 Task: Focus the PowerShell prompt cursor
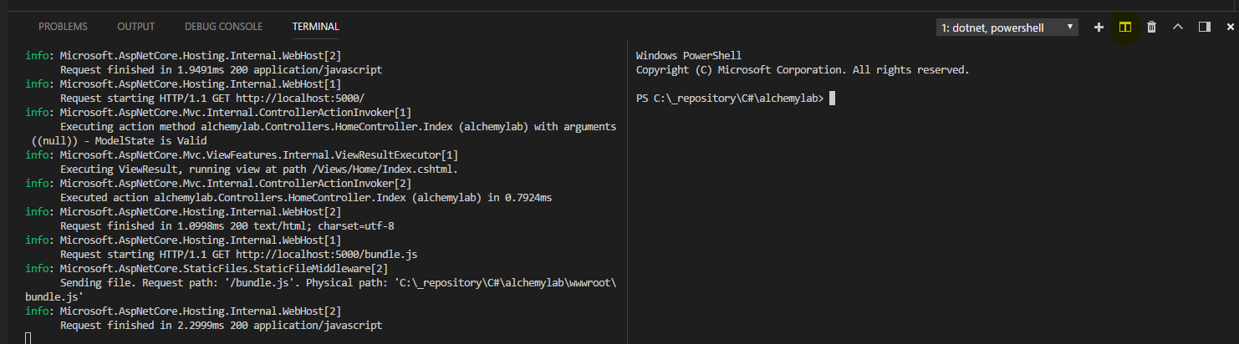(x=832, y=99)
